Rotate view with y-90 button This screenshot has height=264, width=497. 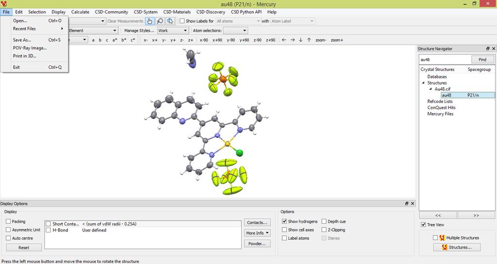[231, 40]
